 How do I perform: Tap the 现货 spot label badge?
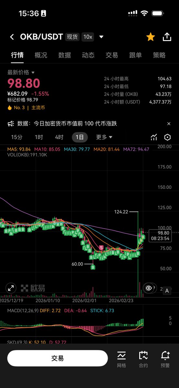(x=72, y=37)
